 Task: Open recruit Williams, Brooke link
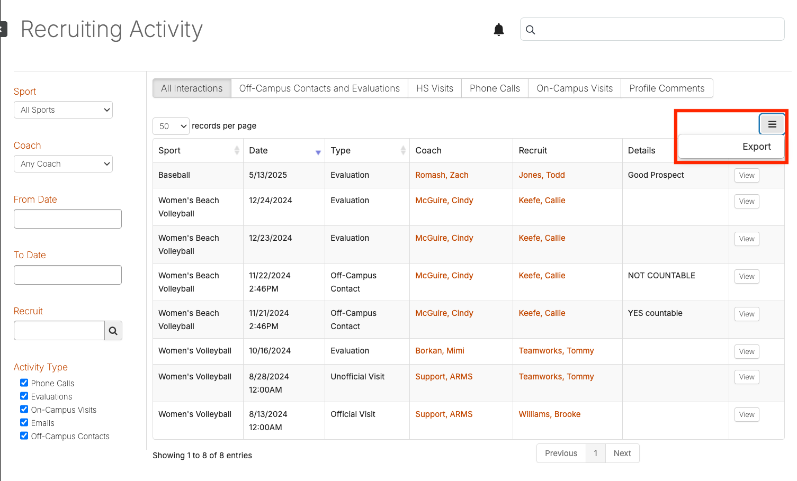(549, 414)
